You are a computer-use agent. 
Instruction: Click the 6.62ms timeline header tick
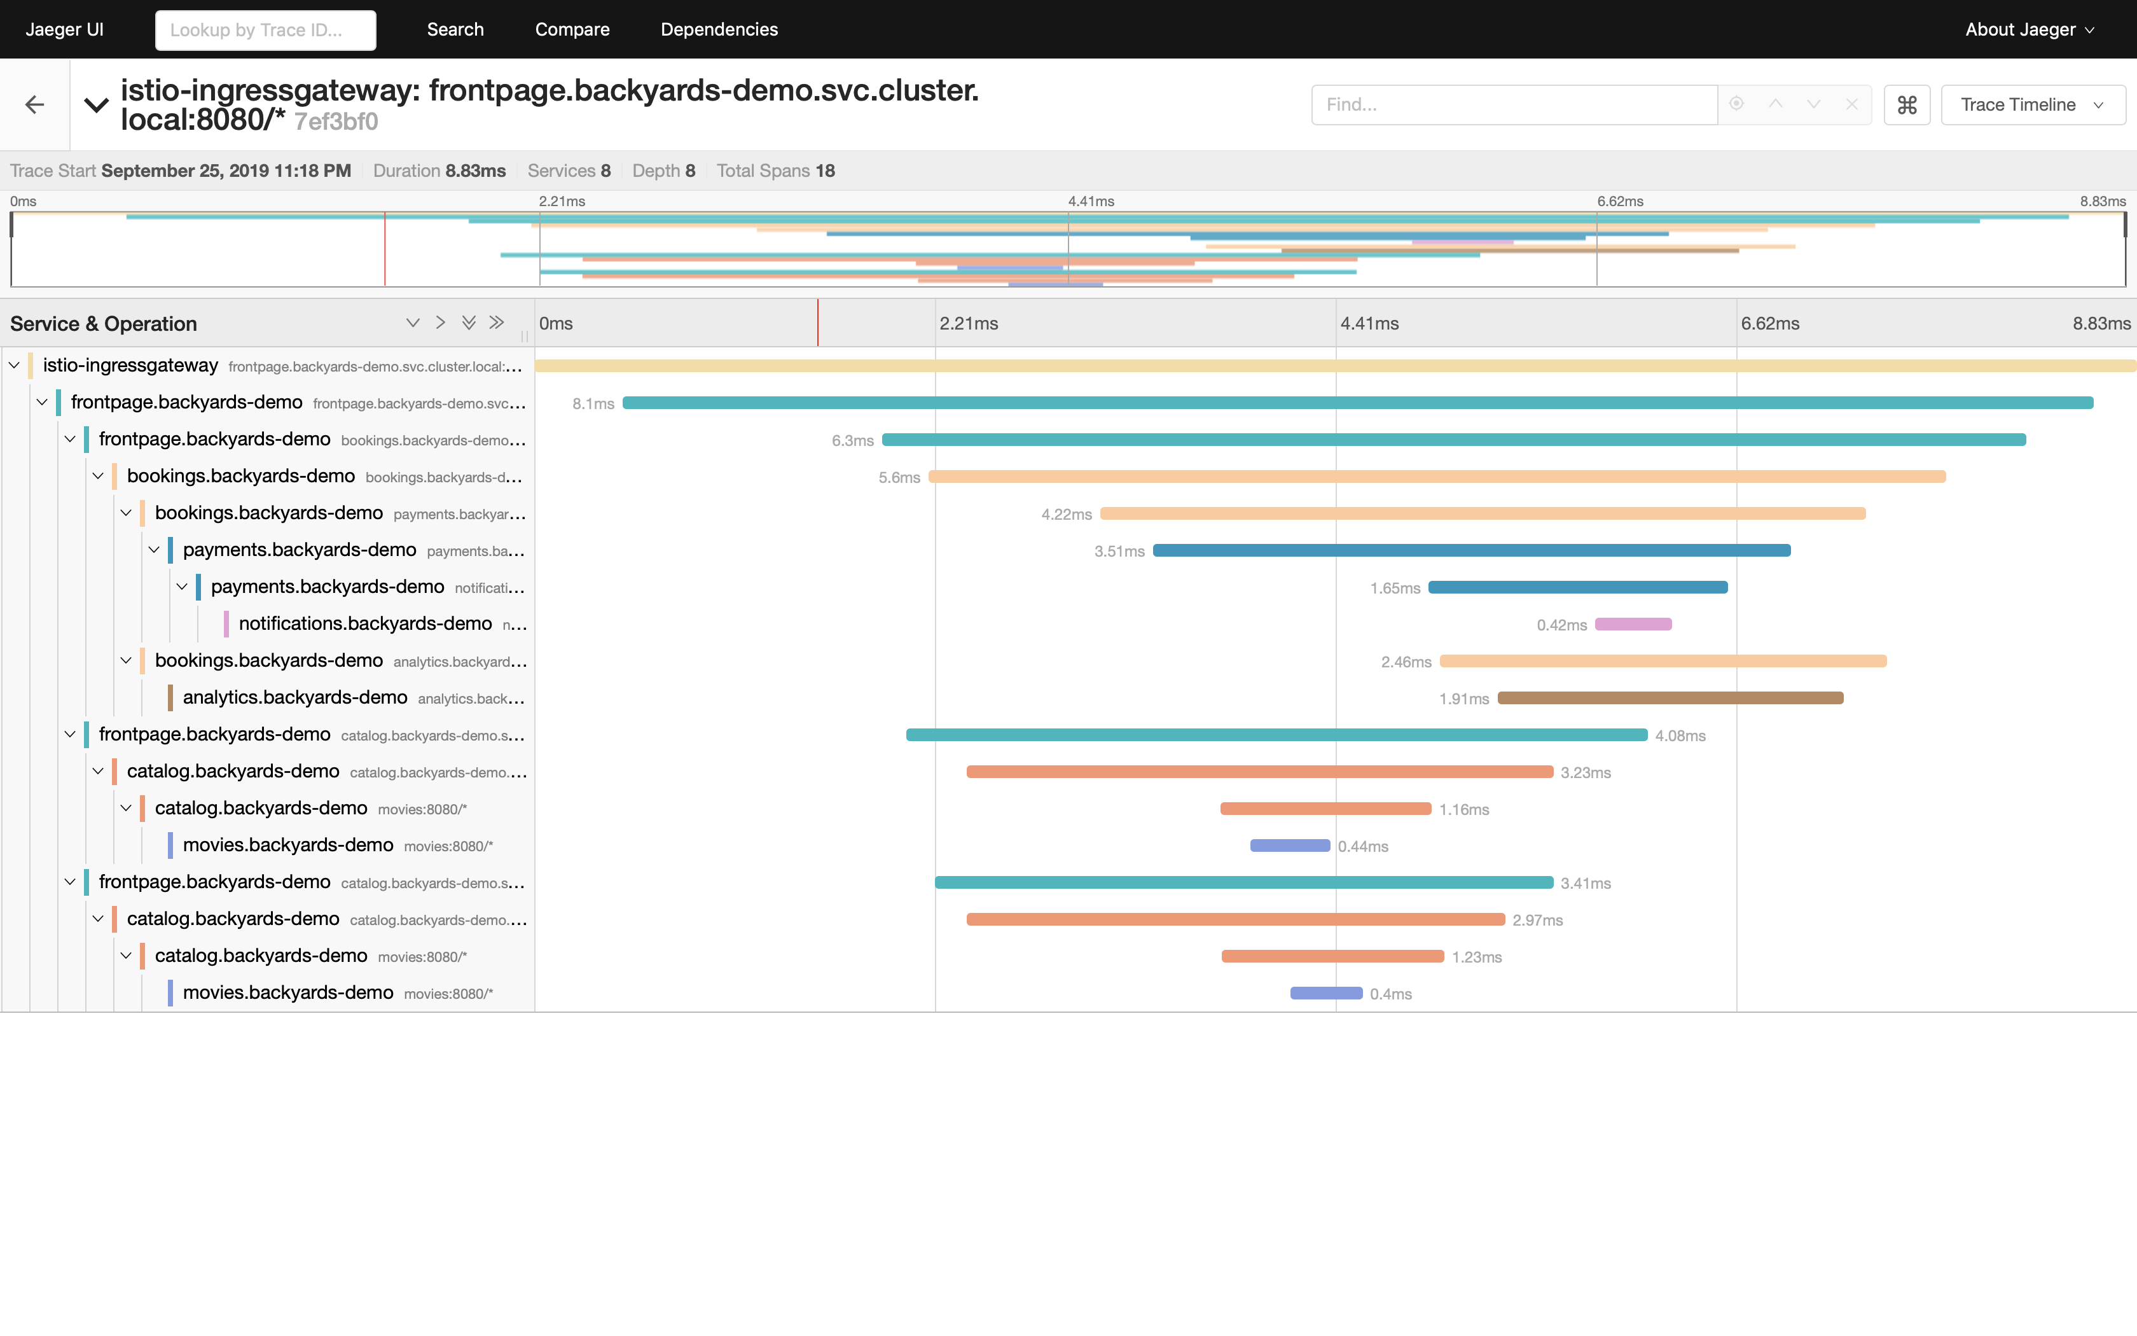click(1769, 323)
